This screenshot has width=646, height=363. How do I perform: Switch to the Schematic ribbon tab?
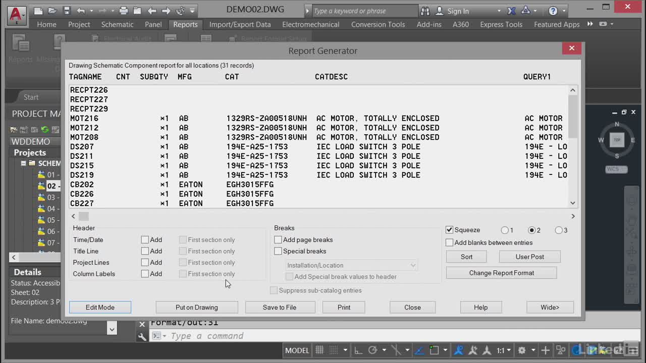tap(117, 24)
